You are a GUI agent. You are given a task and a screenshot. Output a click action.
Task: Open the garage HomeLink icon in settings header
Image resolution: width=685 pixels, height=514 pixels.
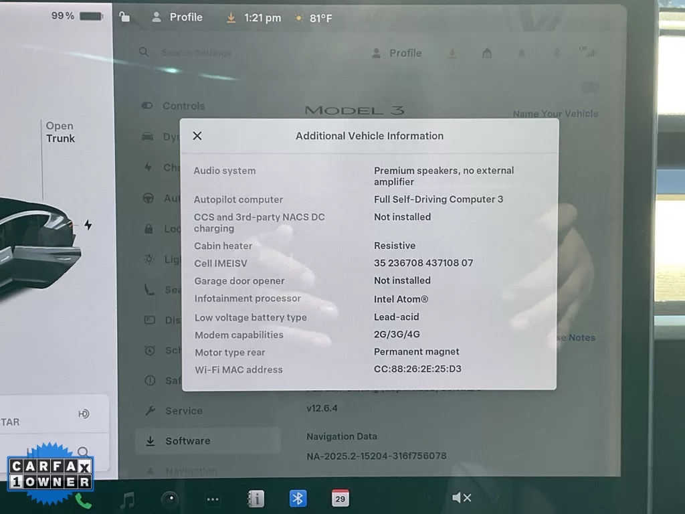pos(487,54)
